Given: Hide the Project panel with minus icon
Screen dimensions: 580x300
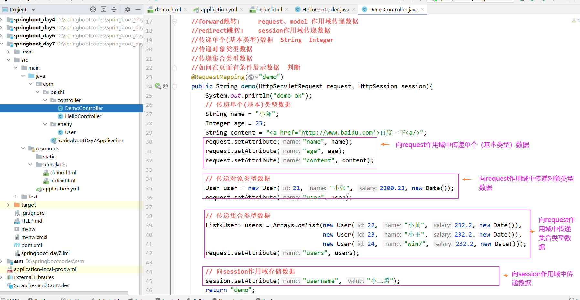Looking at the screenshot, I should click(138, 9).
